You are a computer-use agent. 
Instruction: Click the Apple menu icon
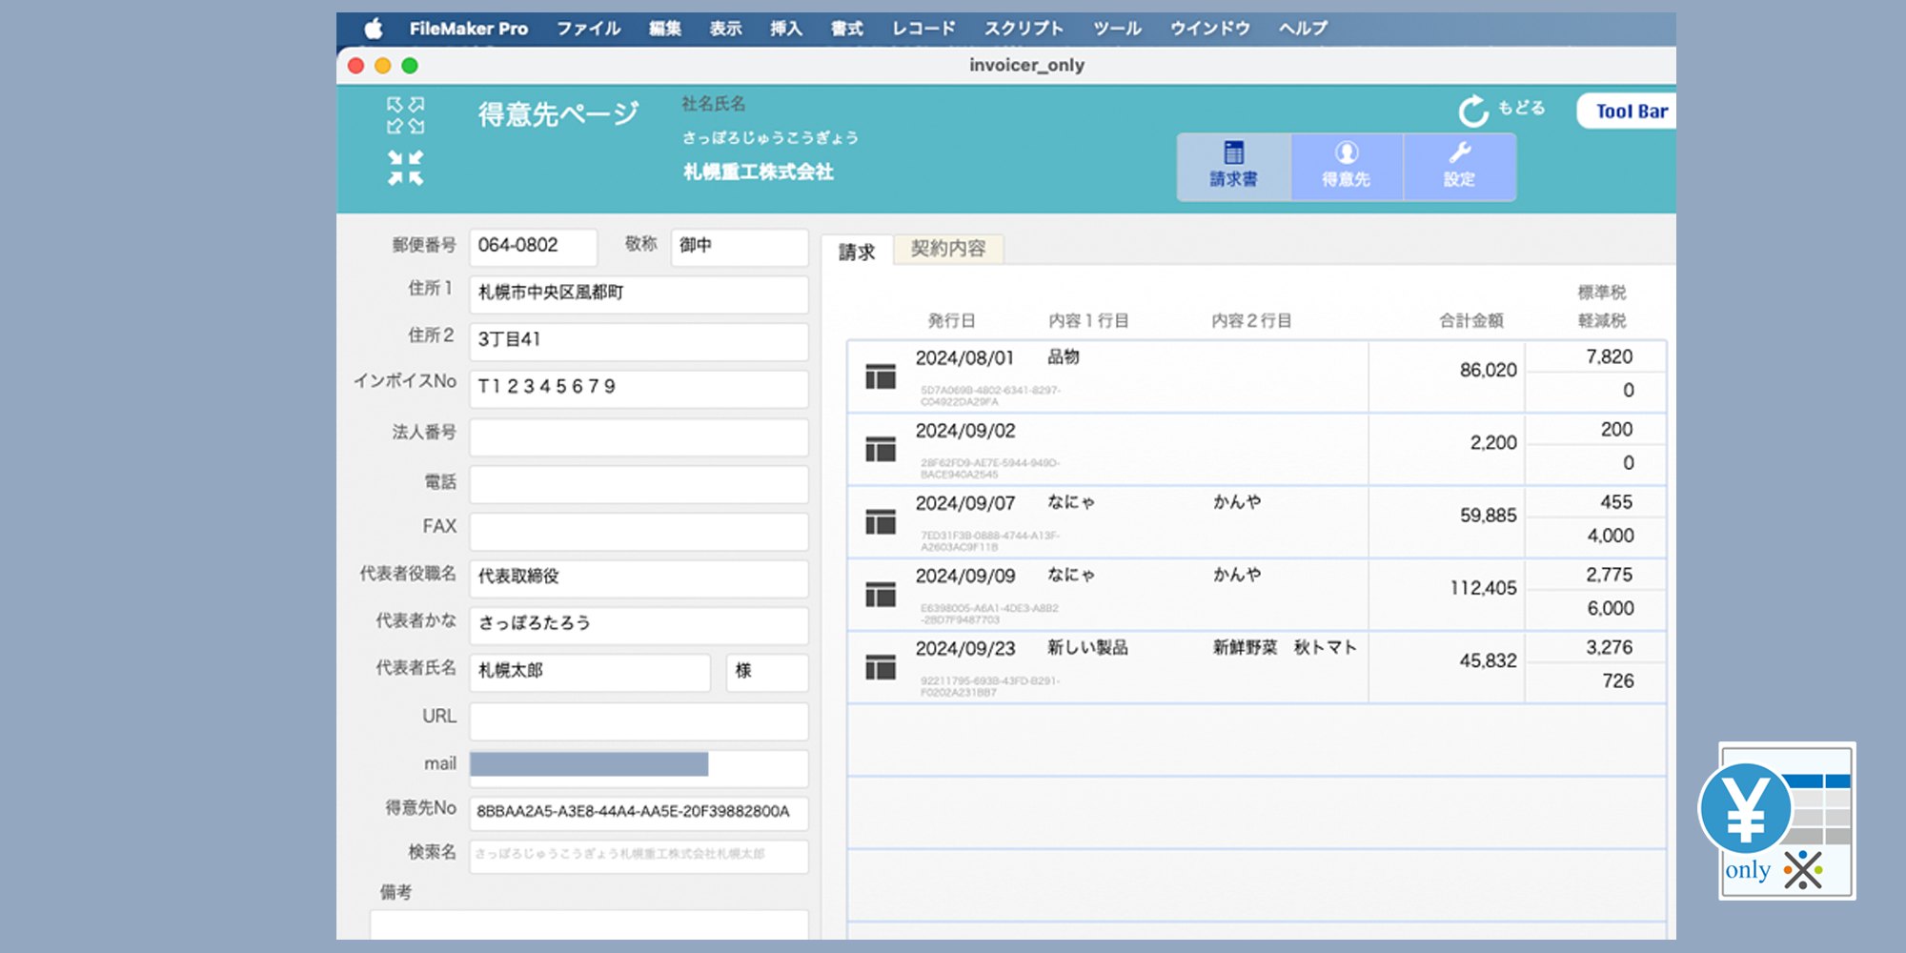374,29
